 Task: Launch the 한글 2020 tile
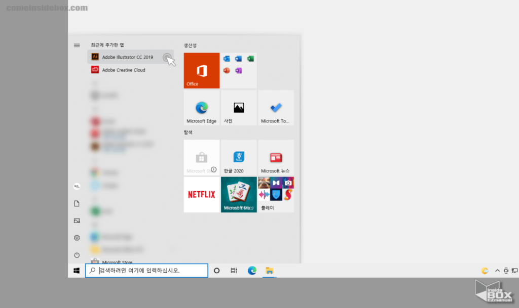[238, 158]
